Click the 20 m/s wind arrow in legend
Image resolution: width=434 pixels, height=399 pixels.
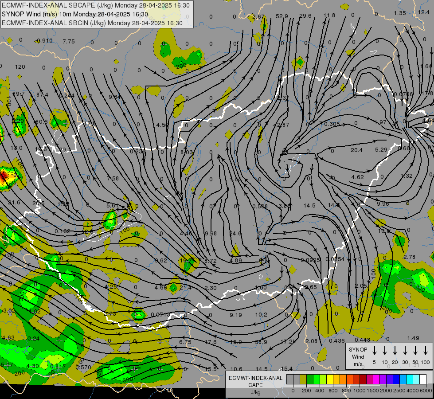point(395,351)
